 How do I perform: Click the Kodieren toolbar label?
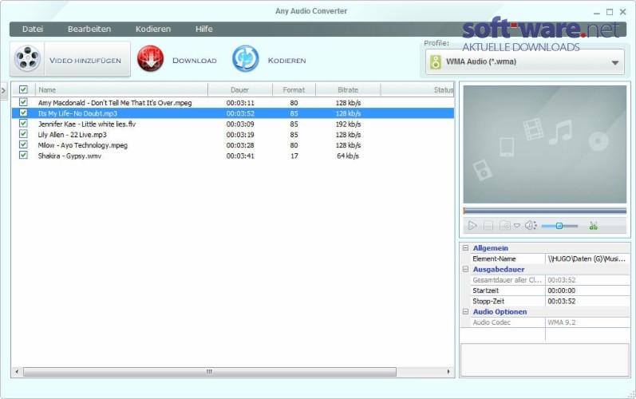pos(286,61)
